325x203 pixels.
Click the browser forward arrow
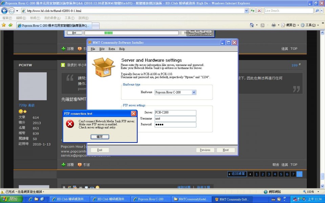pos(12,10)
